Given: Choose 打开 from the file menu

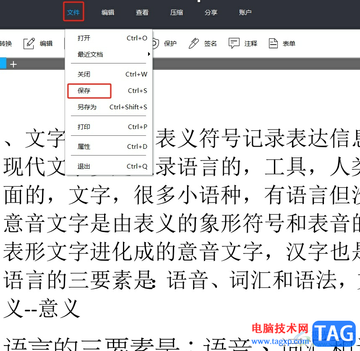Looking at the screenshot, I should coord(109,38).
